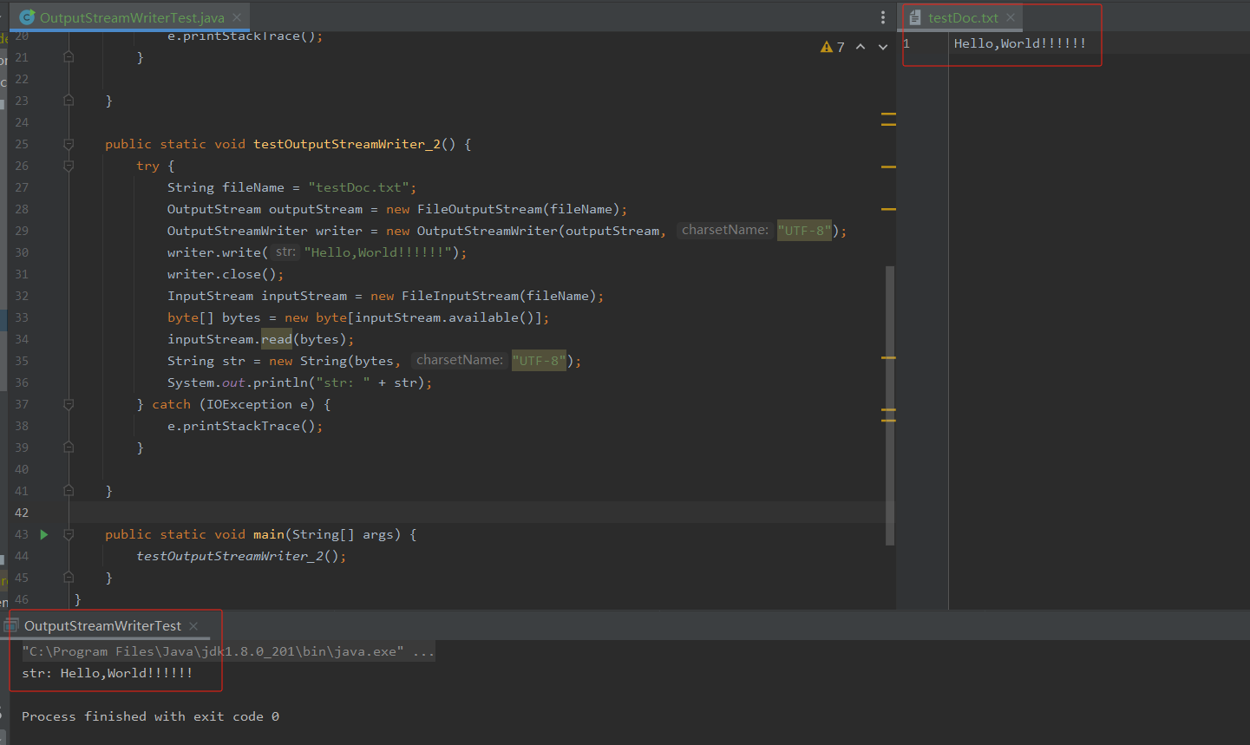Click inputStream.available() call on line 33

click(445, 317)
